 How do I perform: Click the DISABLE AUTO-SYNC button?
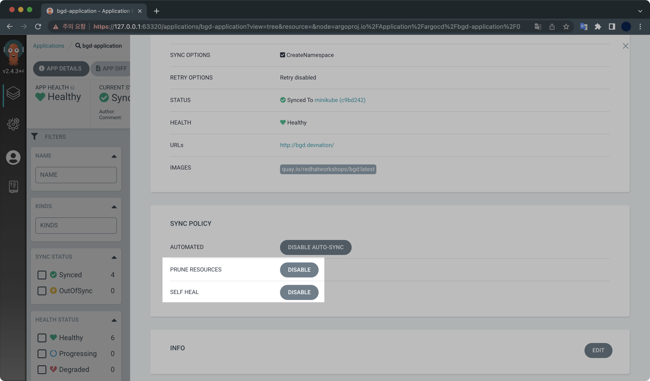click(315, 247)
